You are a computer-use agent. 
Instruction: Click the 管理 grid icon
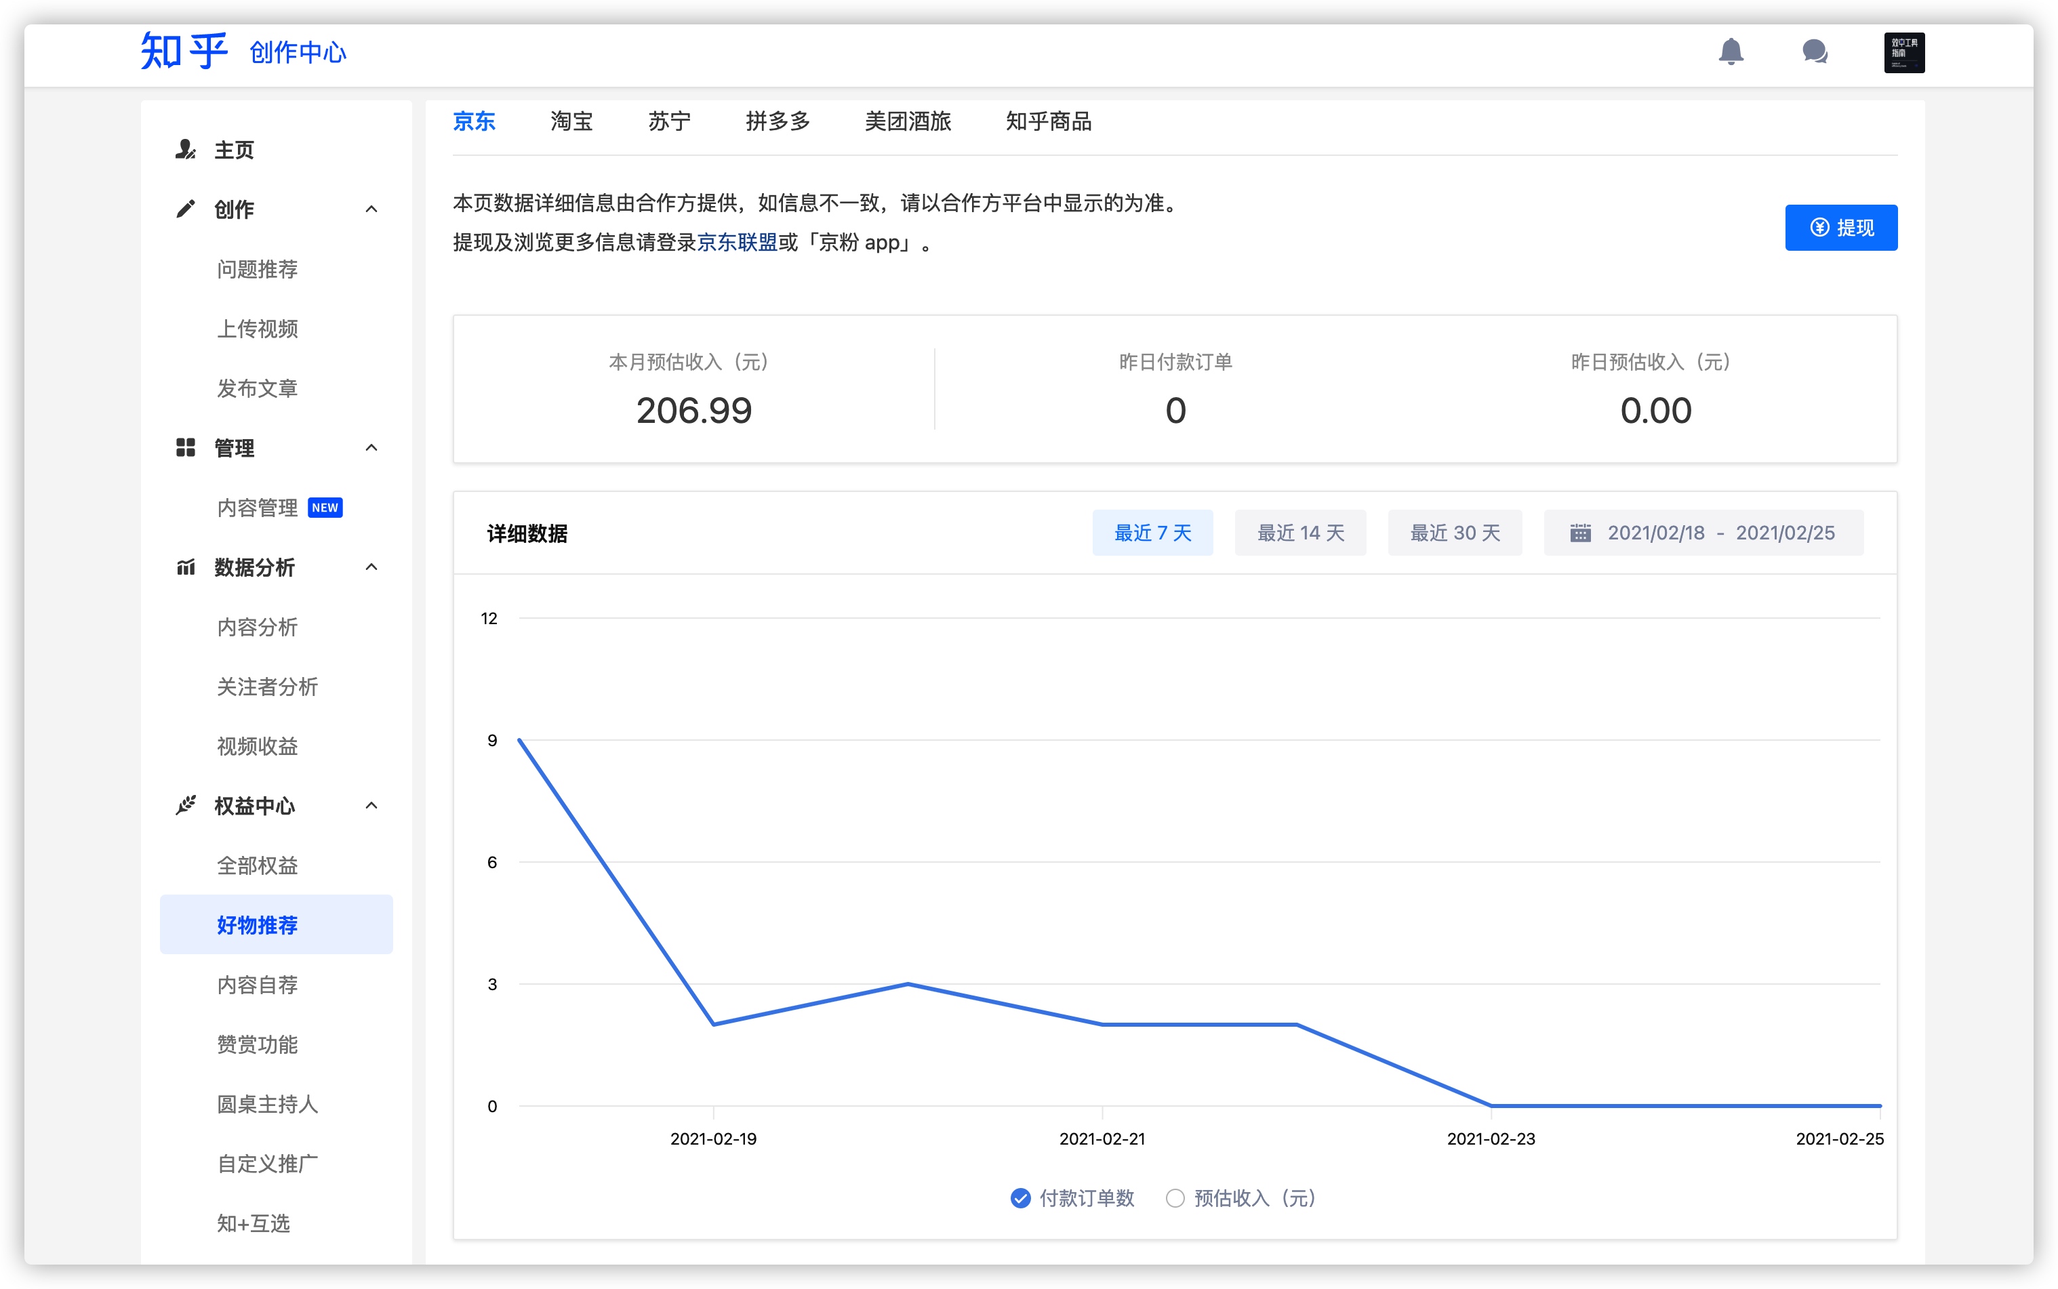(x=185, y=449)
